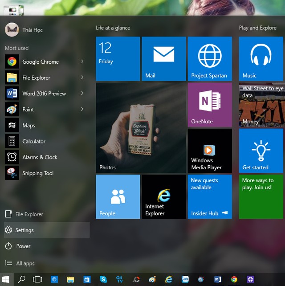Launch the Calculator app

coord(47,141)
